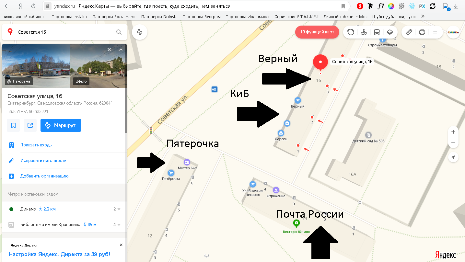Open bookmark "Партнерка SocialHam"

[115, 17]
